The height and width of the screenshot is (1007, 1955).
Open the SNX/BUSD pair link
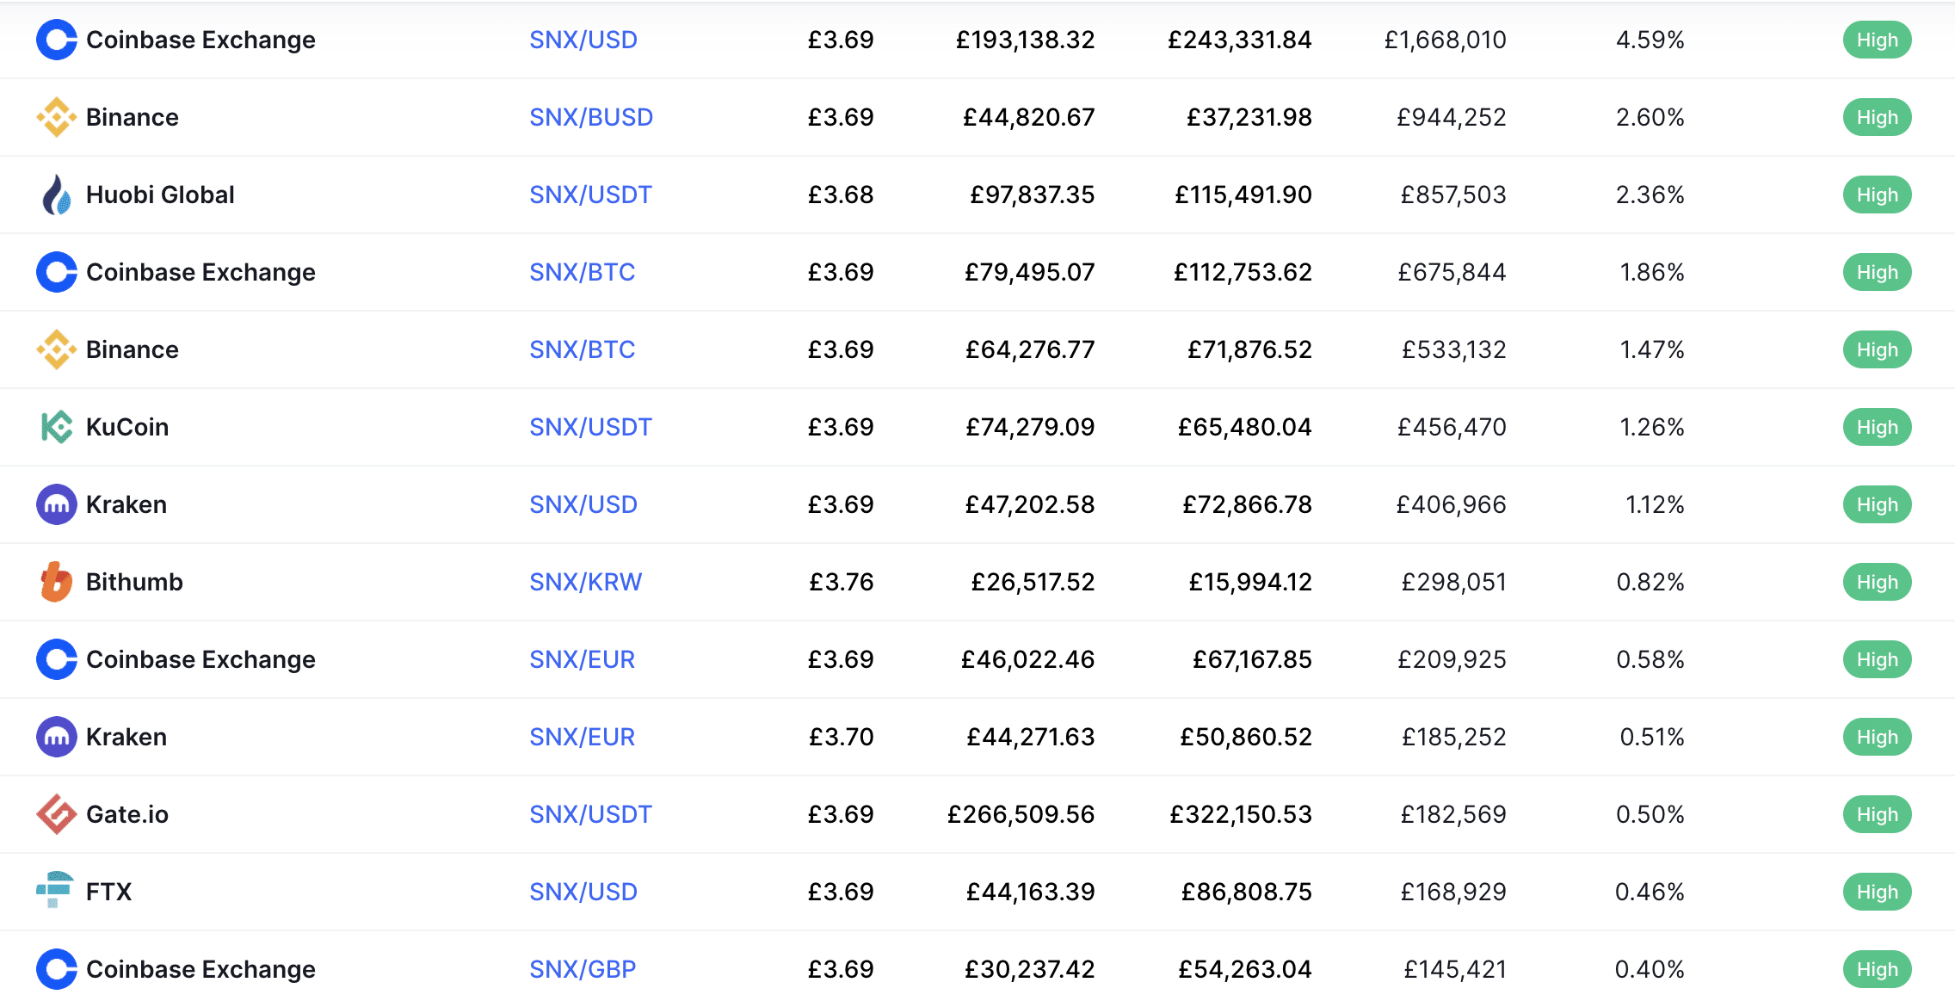[x=590, y=117]
